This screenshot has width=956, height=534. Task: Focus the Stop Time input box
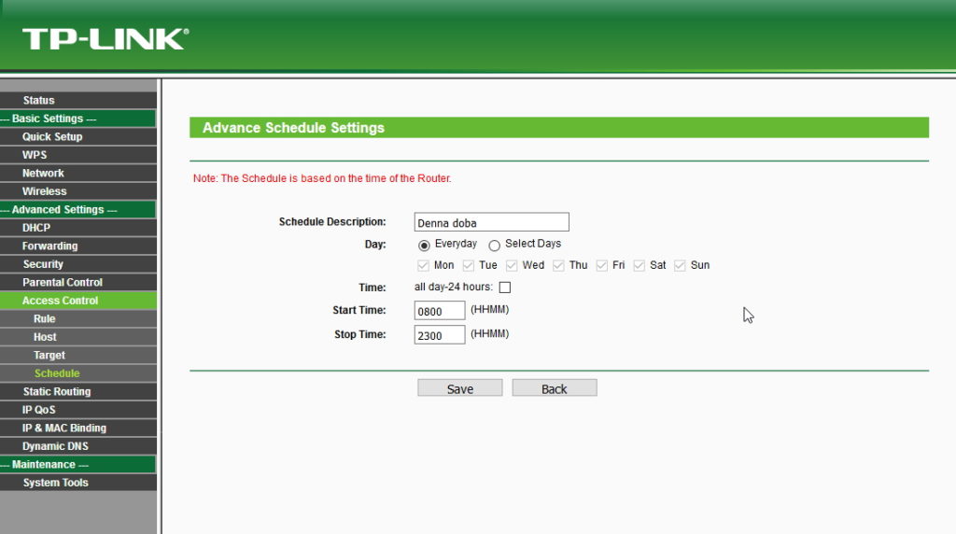tap(440, 335)
